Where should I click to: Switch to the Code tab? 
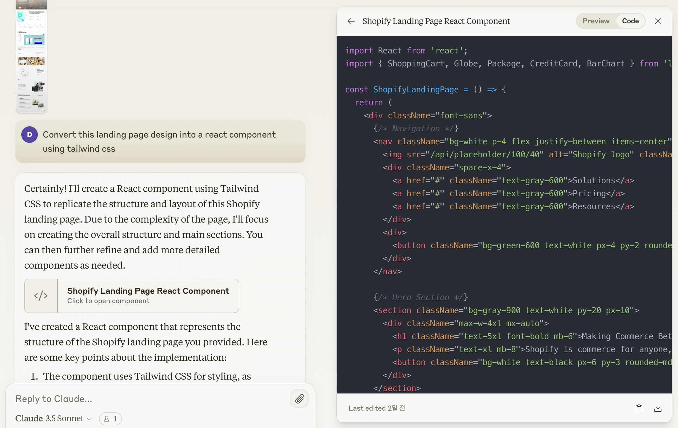pyautogui.click(x=630, y=21)
